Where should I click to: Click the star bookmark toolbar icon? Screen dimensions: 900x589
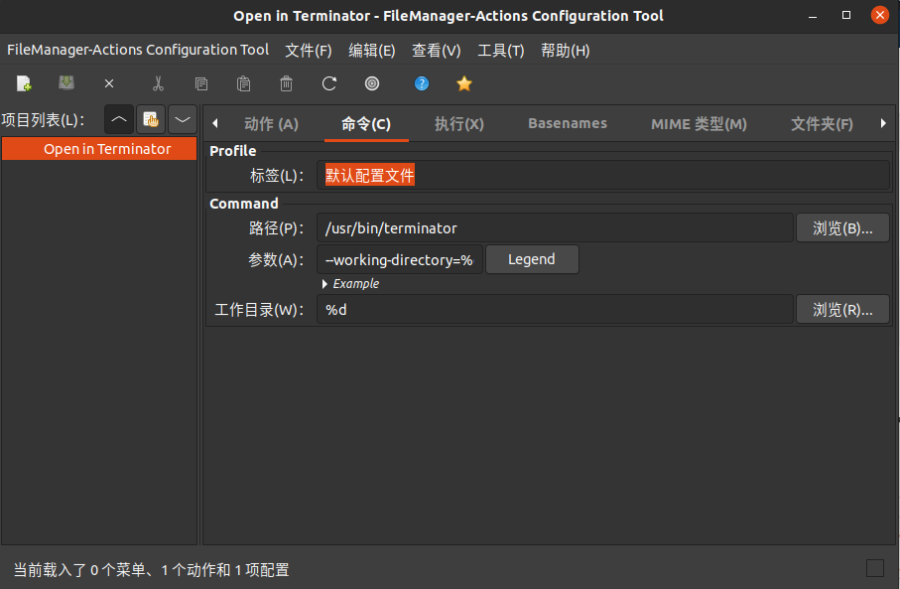click(464, 83)
